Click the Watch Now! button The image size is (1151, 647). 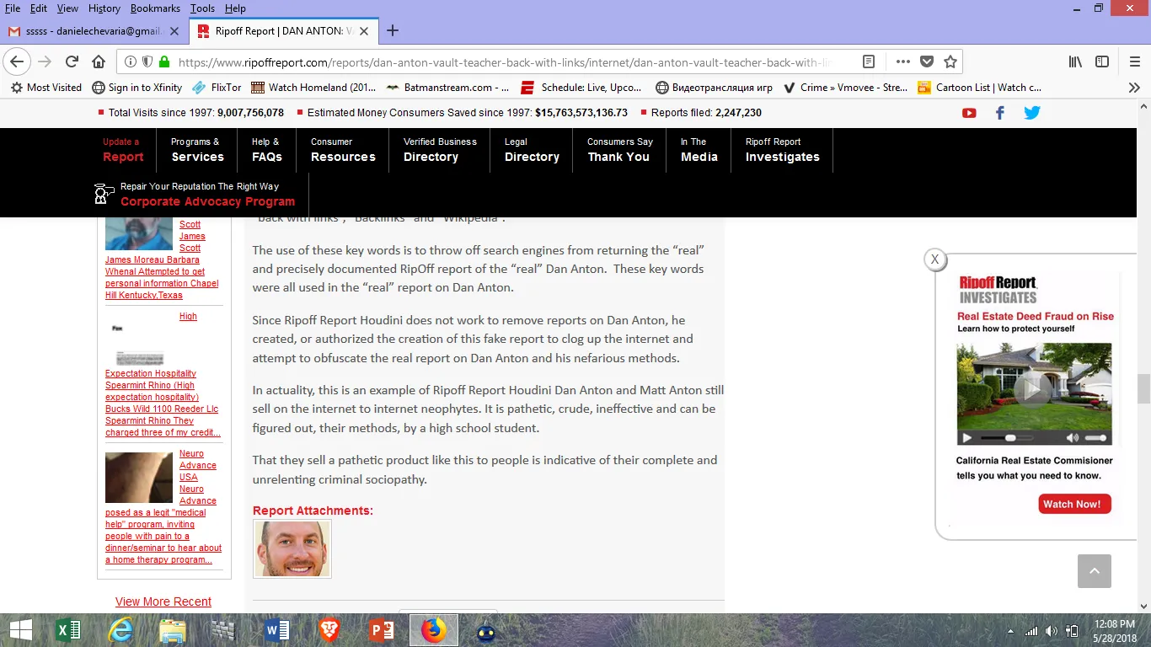pos(1075,504)
